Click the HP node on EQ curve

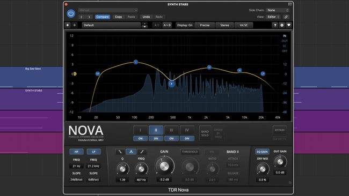tap(98, 74)
